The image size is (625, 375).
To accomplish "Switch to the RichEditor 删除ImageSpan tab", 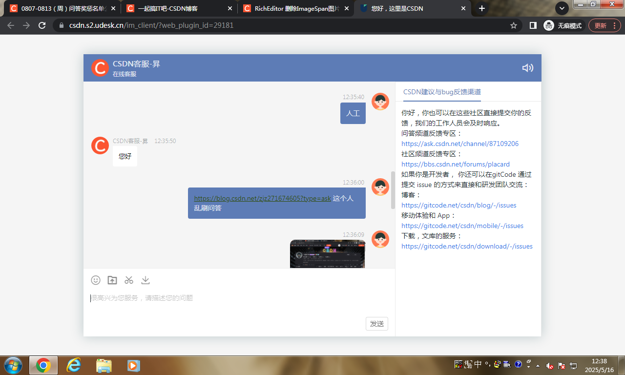I will coord(295,8).
